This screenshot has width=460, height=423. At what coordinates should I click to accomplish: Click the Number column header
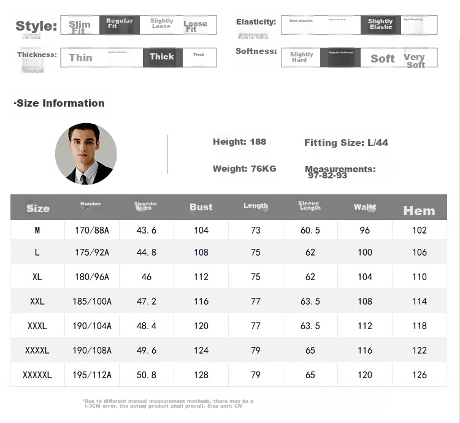tap(91, 204)
